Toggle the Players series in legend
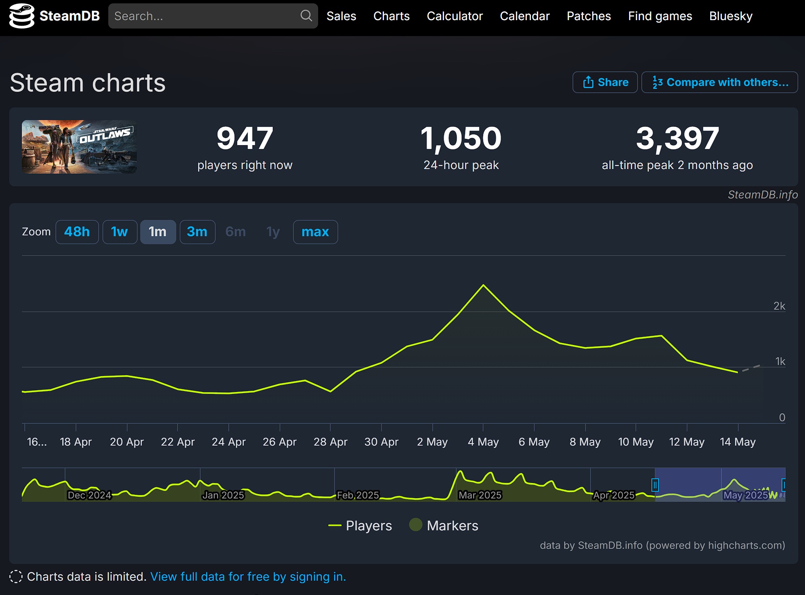This screenshot has height=595, width=805. (x=360, y=525)
